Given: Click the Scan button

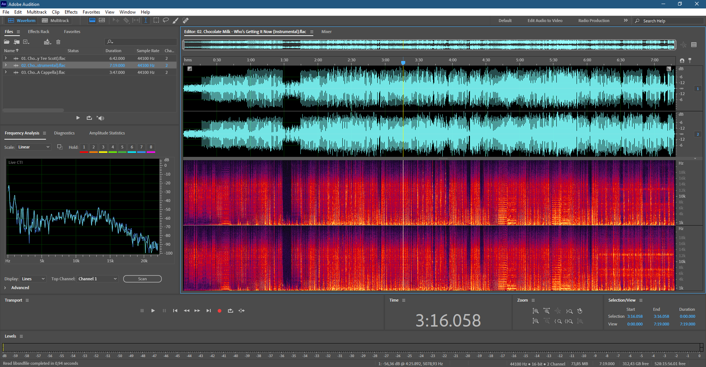Looking at the screenshot, I should 142,279.
